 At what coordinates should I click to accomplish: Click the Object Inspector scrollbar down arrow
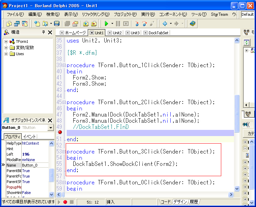51,194
